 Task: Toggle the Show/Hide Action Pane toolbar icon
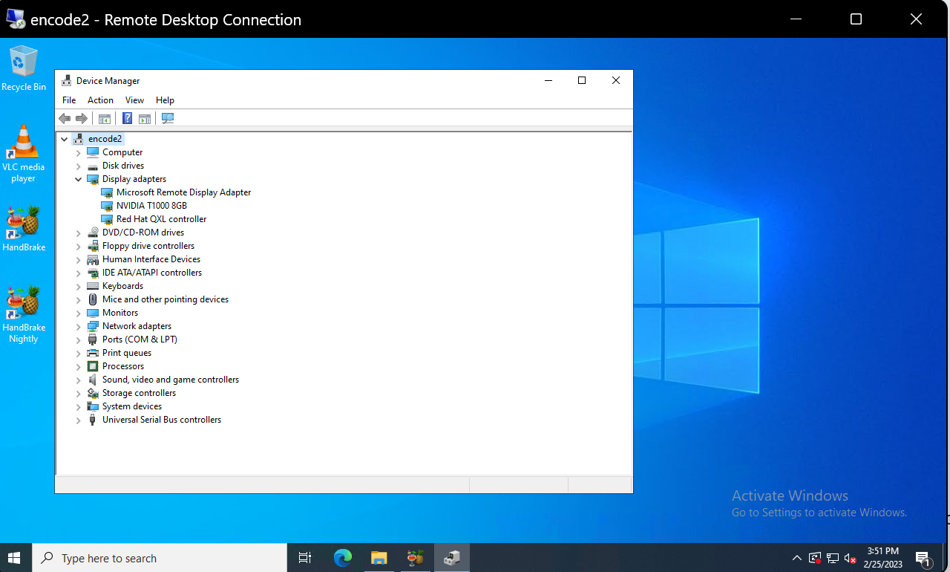145,119
